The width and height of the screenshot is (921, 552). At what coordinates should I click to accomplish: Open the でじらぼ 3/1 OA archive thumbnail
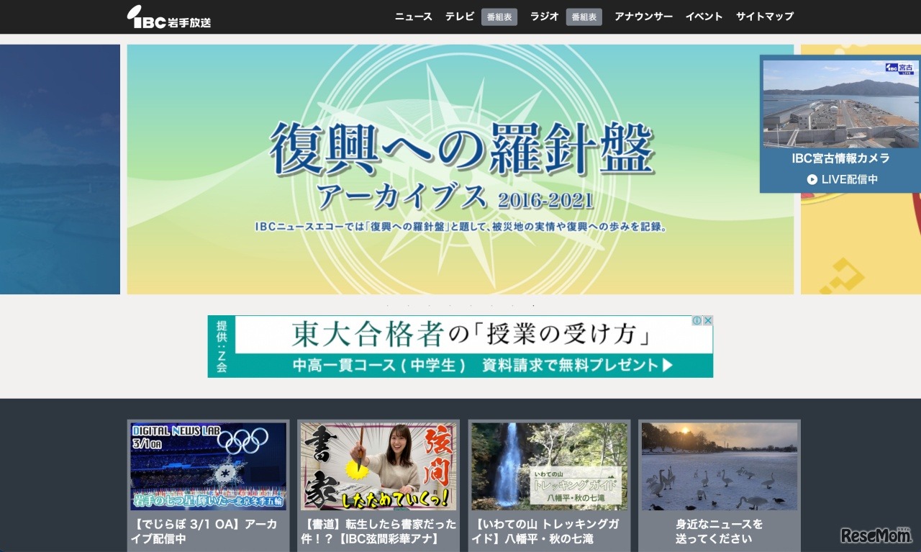pos(207,466)
